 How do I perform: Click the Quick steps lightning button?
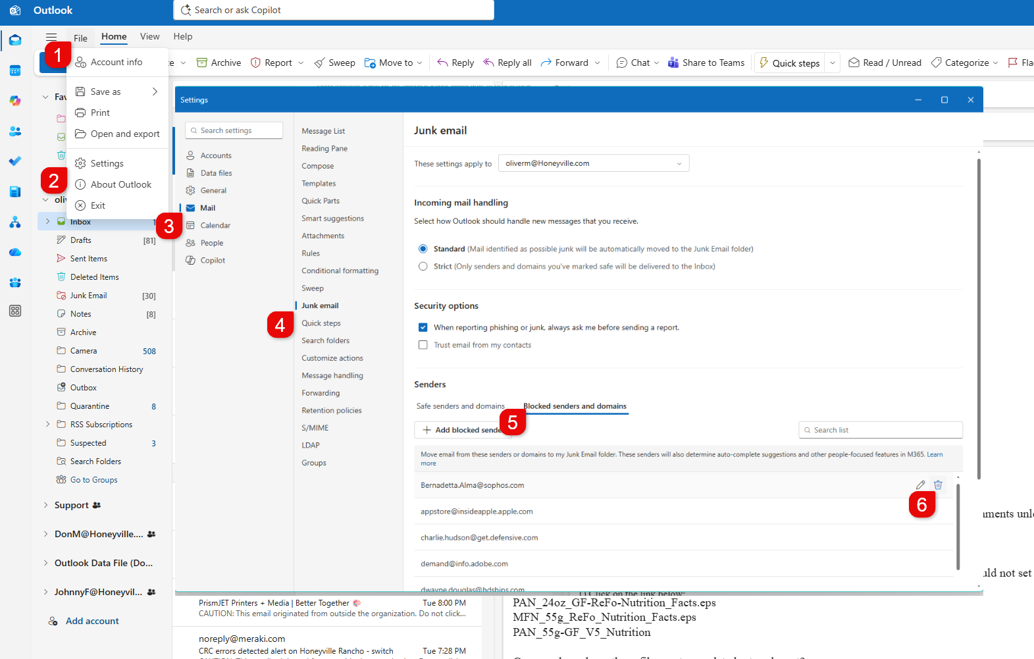coord(789,63)
